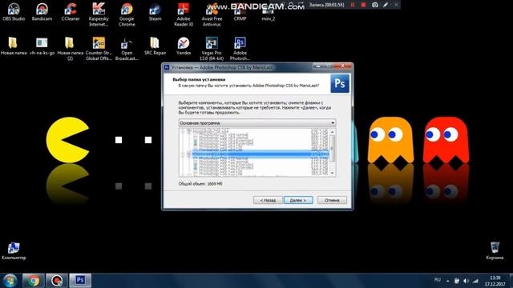Select the Новая папка (2) folder
The height and width of the screenshot is (288, 513).
tap(70, 48)
